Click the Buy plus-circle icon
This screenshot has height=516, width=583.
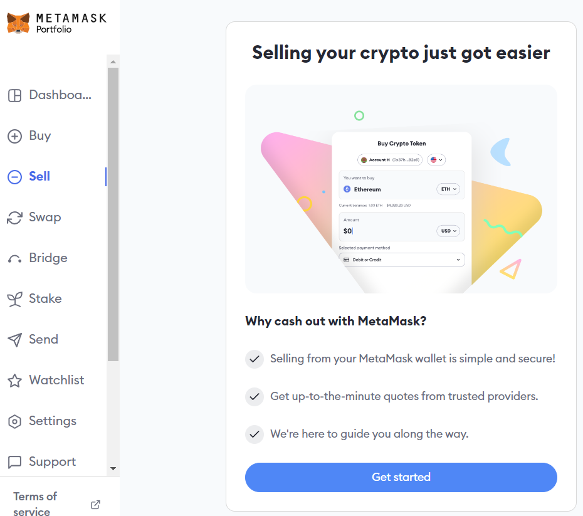pyautogui.click(x=14, y=136)
